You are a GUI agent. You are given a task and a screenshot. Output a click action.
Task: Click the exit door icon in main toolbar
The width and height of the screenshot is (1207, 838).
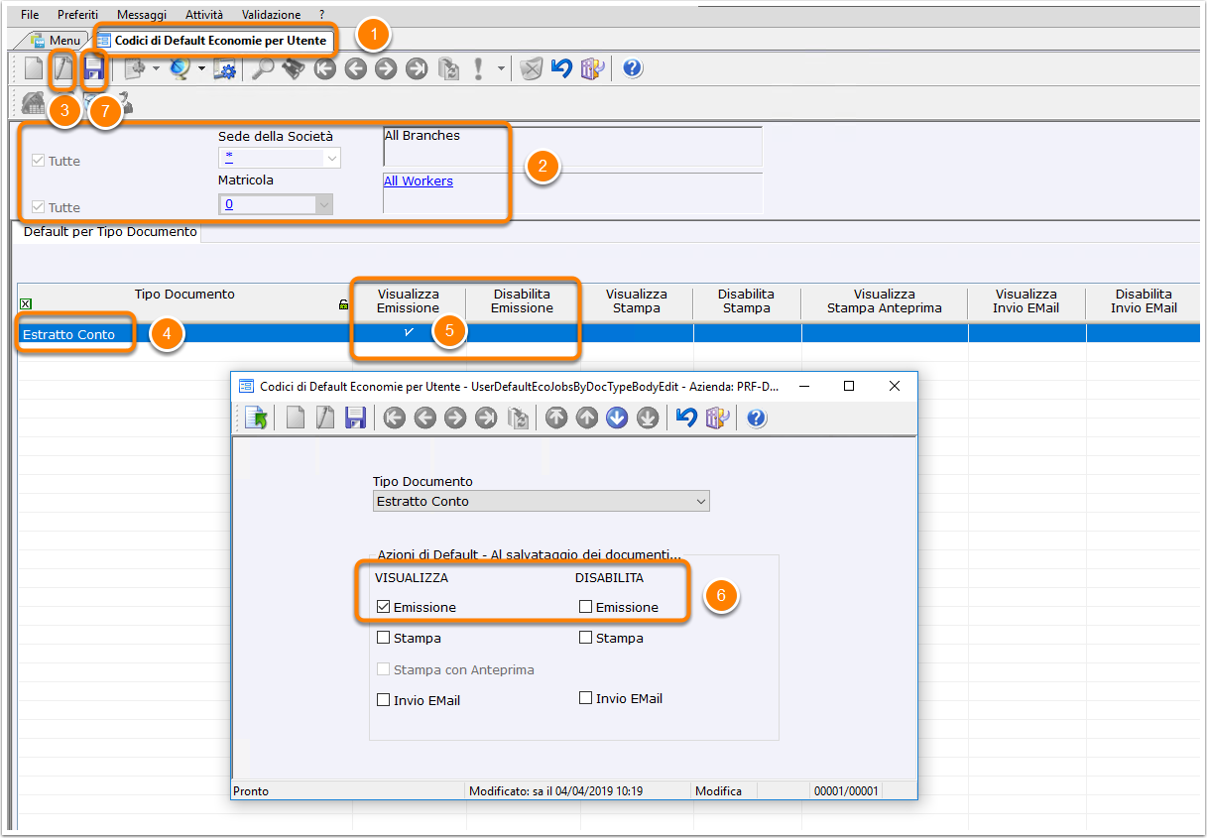(592, 68)
